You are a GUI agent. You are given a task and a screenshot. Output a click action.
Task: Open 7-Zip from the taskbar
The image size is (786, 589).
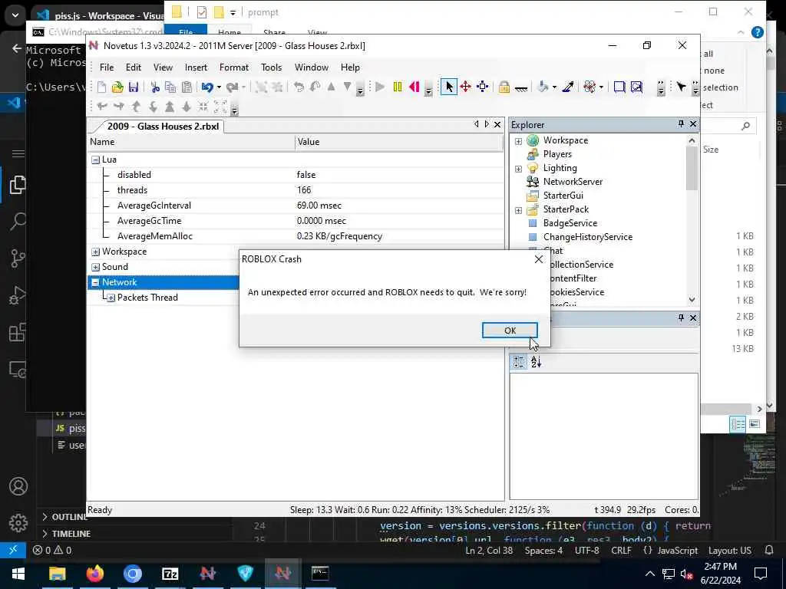click(170, 574)
